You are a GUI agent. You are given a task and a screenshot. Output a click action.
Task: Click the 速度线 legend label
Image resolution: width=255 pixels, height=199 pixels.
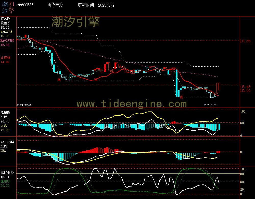pos(6,181)
